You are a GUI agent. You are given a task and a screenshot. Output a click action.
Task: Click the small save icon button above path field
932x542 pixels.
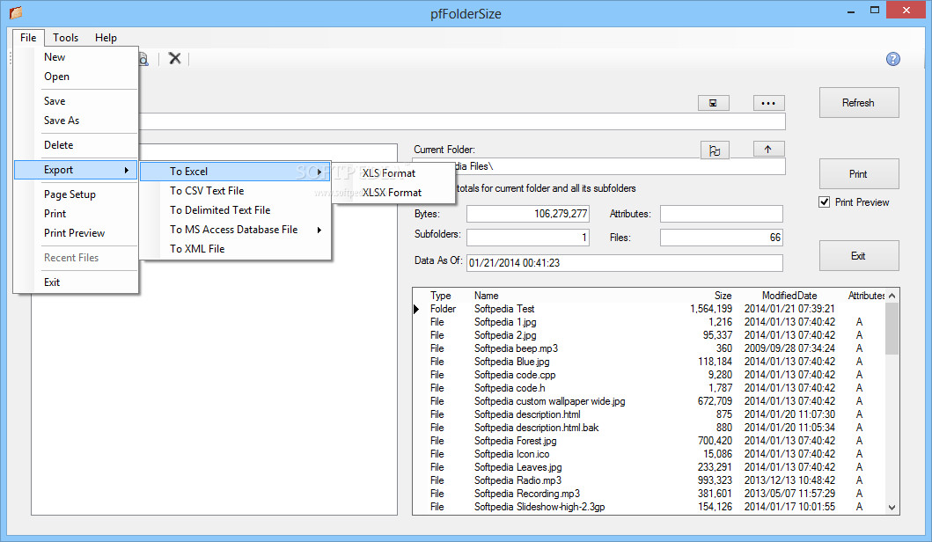click(713, 103)
